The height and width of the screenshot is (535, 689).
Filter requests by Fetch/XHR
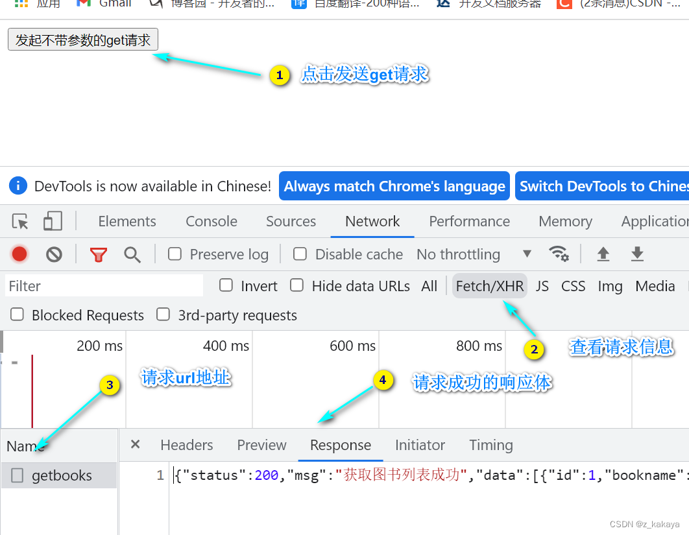[x=490, y=286]
